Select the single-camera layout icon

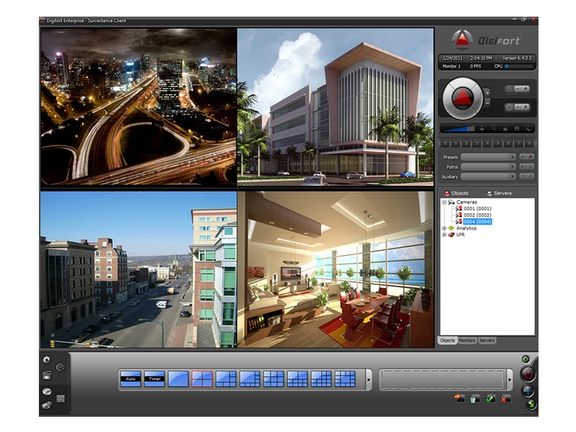pyautogui.click(x=178, y=378)
